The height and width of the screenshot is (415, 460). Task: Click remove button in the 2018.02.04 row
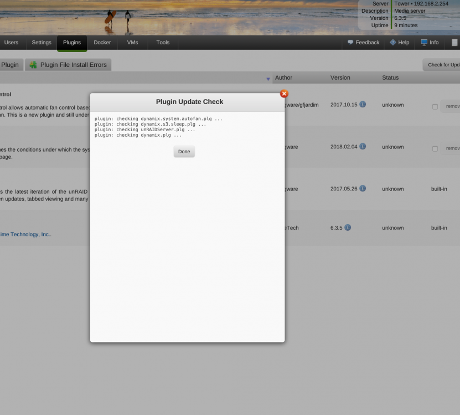(x=451, y=148)
